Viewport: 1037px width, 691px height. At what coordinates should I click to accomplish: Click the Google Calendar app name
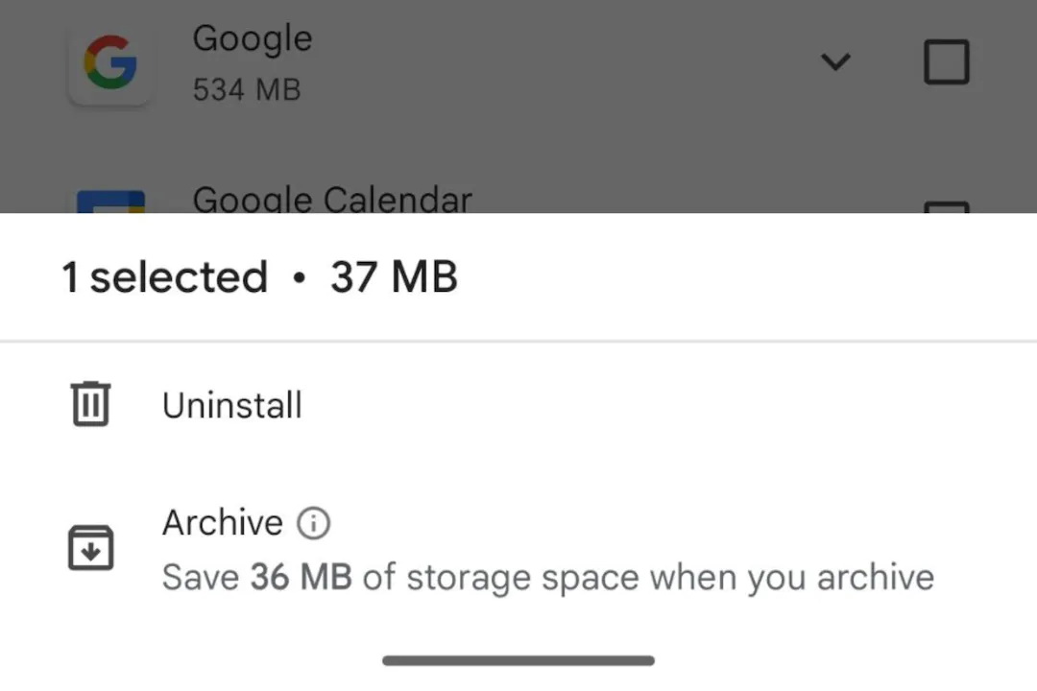click(x=332, y=200)
